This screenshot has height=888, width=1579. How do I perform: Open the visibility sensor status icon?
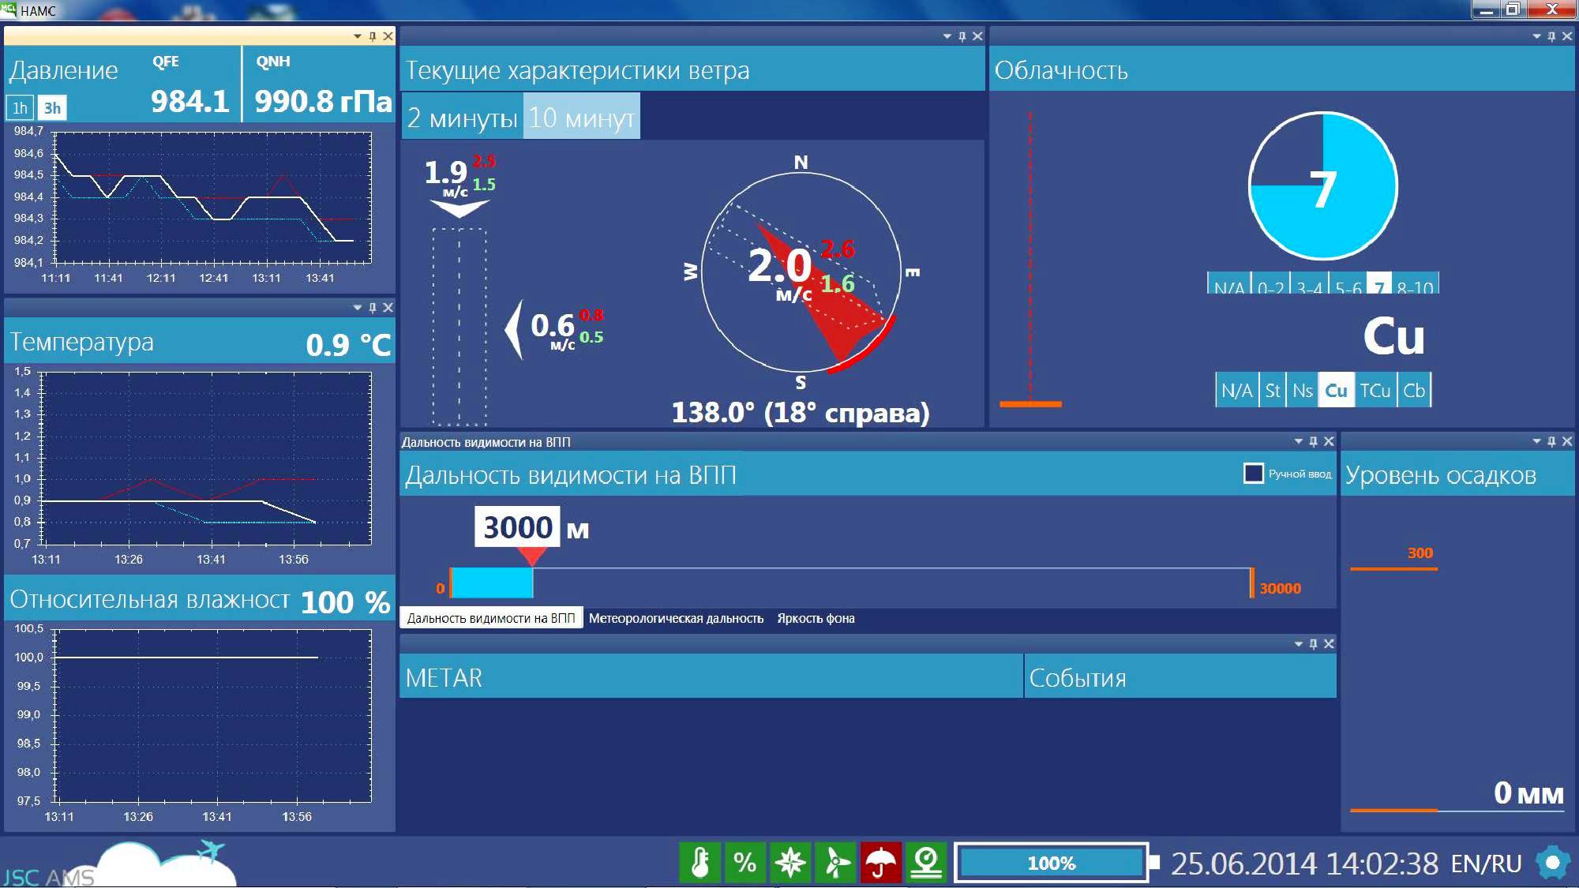click(x=926, y=862)
